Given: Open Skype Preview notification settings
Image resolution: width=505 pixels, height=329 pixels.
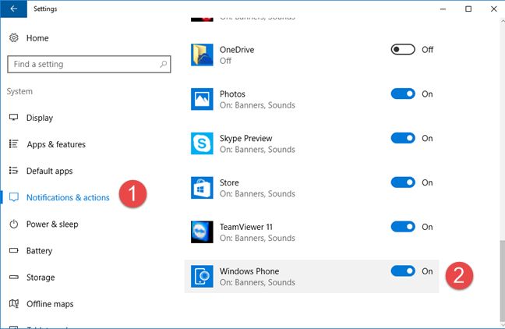Looking at the screenshot, I should pos(312,143).
